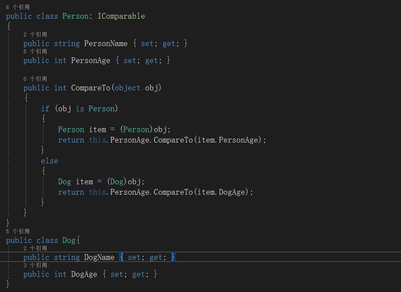Click the 'if' keyword

[x=45, y=109]
